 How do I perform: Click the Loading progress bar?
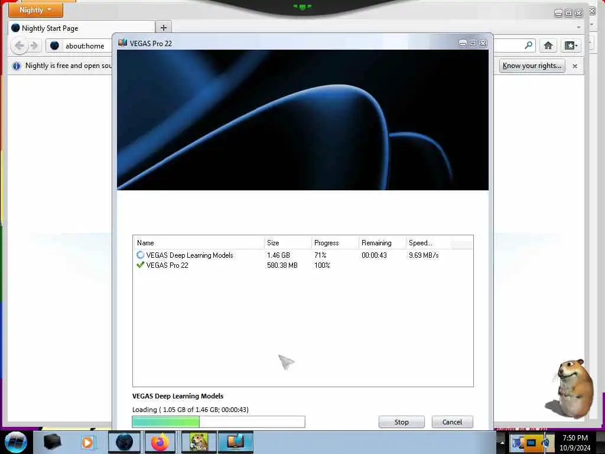click(219, 421)
